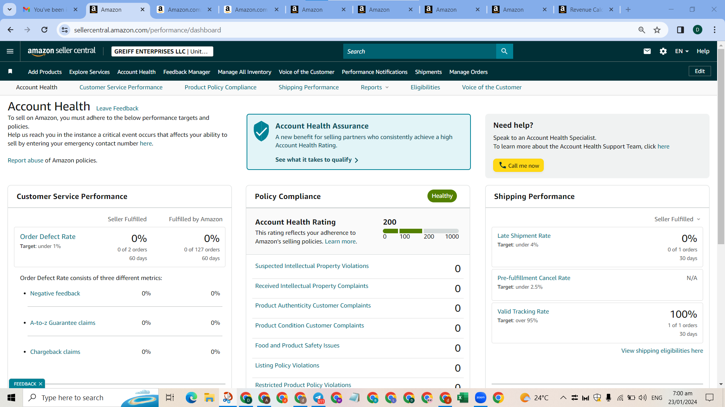
Task: Open the EN language dropdown
Action: click(682, 51)
